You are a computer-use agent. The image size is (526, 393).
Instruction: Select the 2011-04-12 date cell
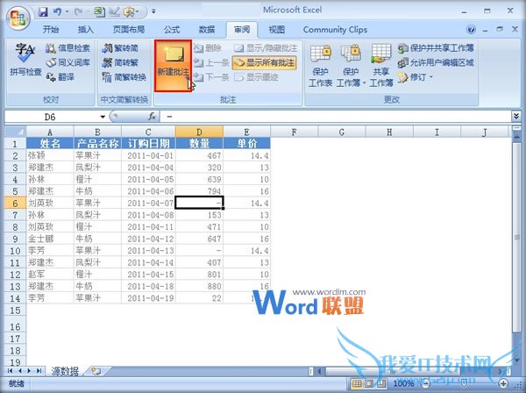148,239
